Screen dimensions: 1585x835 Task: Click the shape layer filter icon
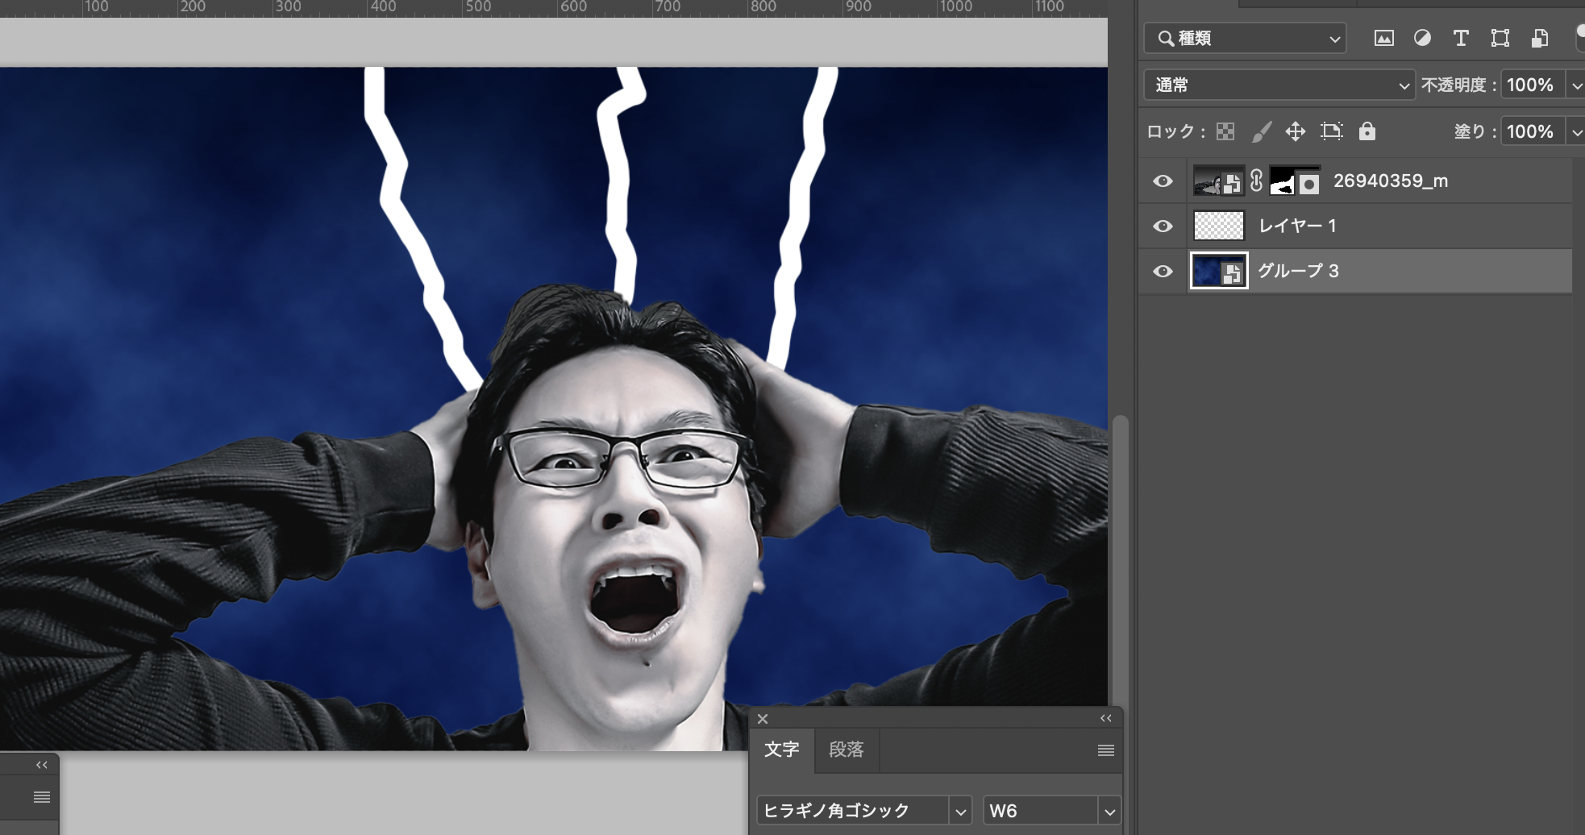[1500, 38]
